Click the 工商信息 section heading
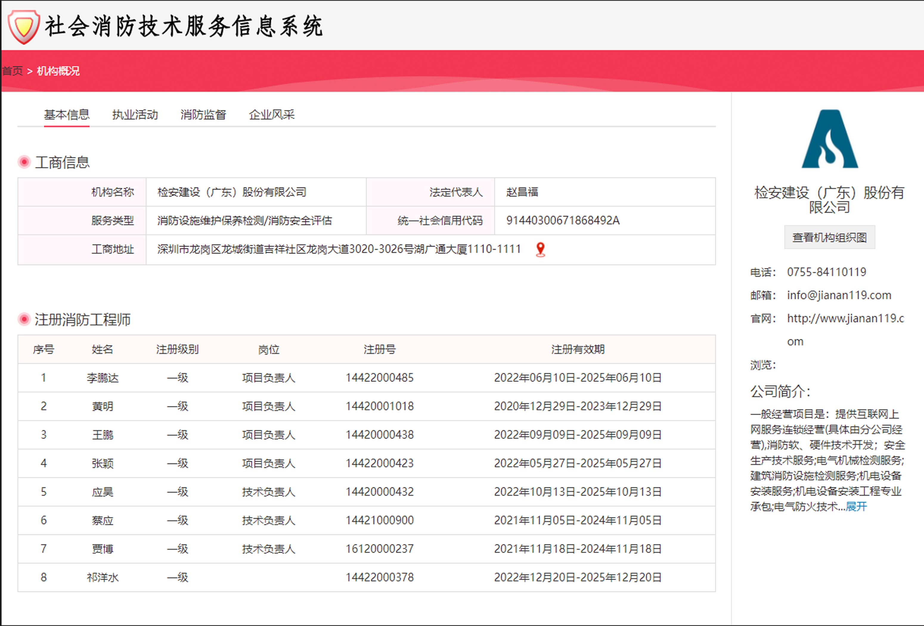Screen dimensions: 924x626 point(62,162)
